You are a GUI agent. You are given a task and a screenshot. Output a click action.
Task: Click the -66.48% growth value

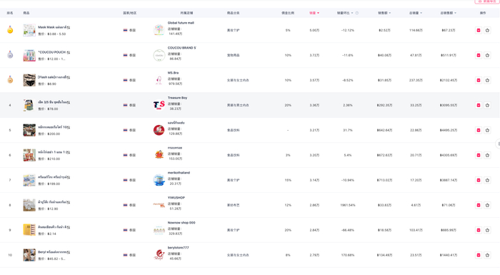pos(348,230)
